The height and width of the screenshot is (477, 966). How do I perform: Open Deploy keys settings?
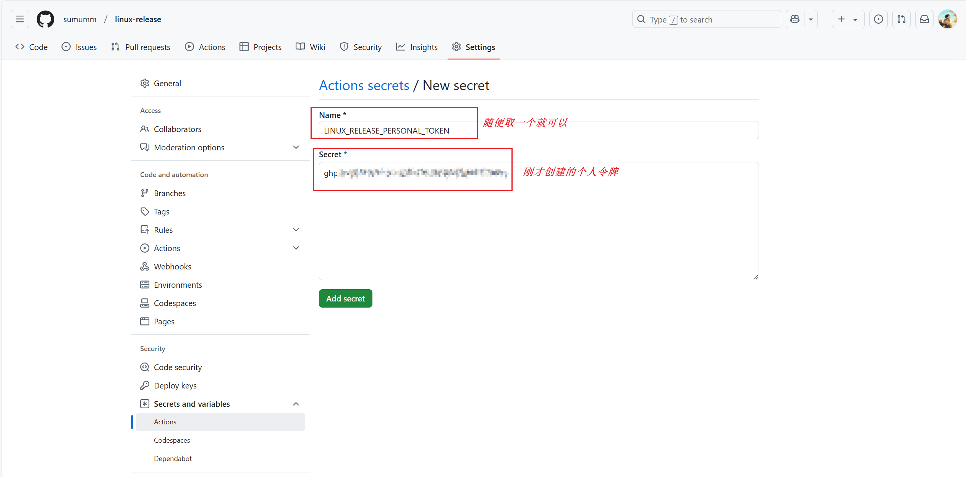click(175, 385)
